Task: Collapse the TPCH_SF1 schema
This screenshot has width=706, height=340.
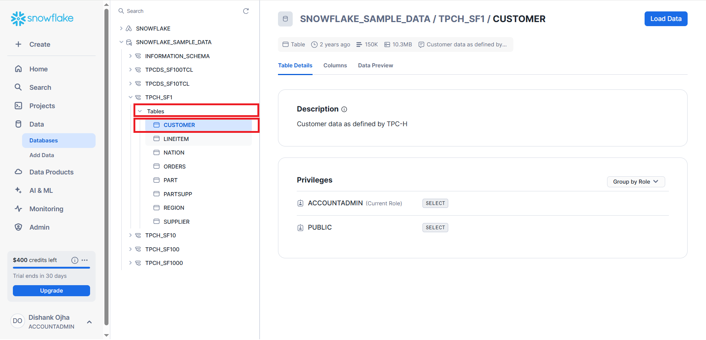Action: [x=130, y=97]
